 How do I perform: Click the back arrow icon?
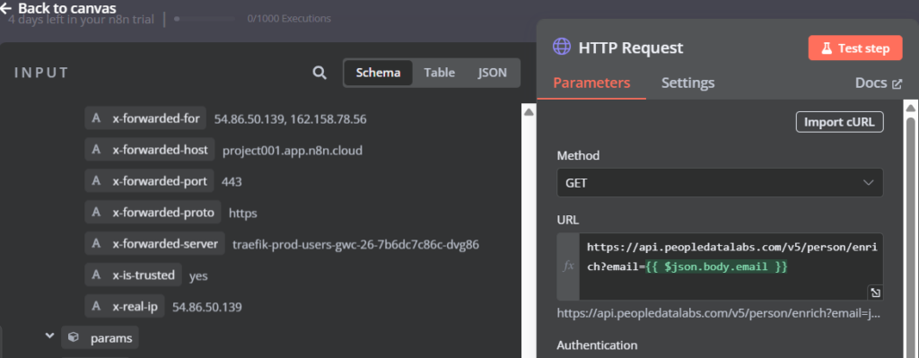(6, 8)
